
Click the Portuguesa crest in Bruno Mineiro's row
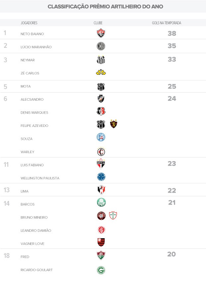click(114, 216)
